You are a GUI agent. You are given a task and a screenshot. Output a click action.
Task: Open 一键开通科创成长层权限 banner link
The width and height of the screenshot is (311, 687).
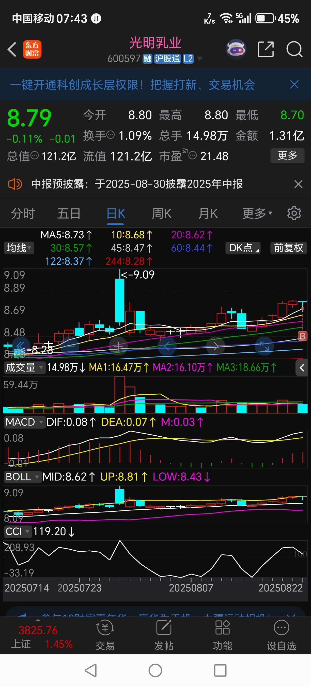[133, 85]
